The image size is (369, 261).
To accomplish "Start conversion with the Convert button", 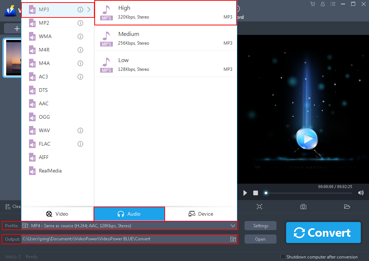I will 323,232.
